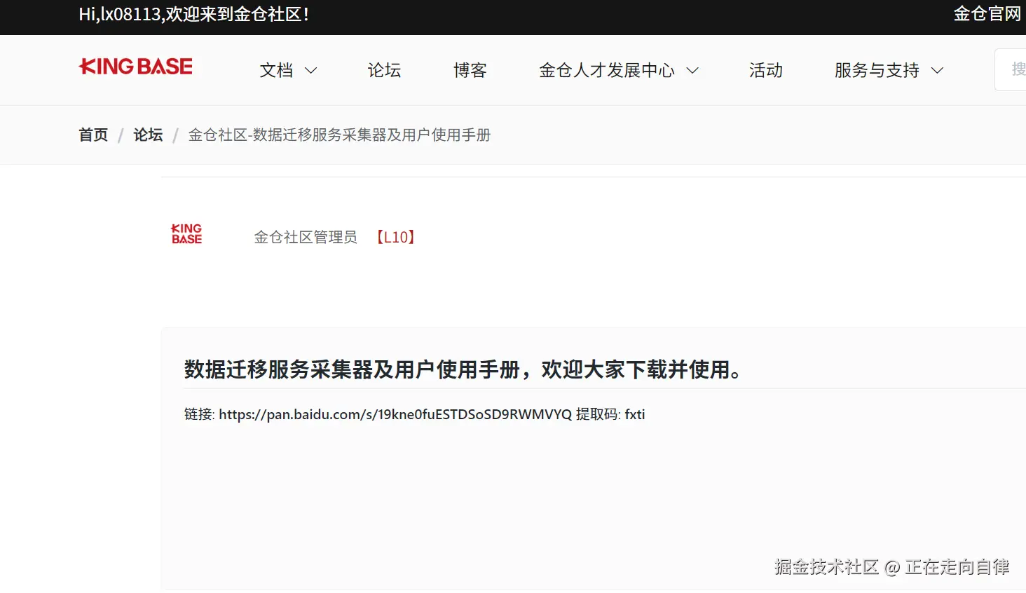The image size is (1026, 593).
Task: Click current page breadcrumb 金仓社区-数据迁移服务采集器
Action: 339,135
